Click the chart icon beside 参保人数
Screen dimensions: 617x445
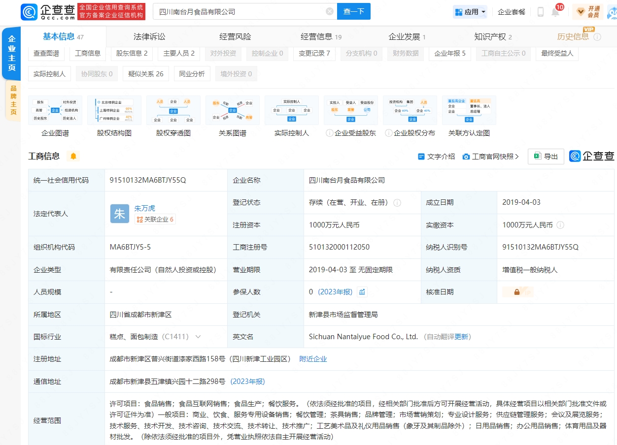click(362, 292)
